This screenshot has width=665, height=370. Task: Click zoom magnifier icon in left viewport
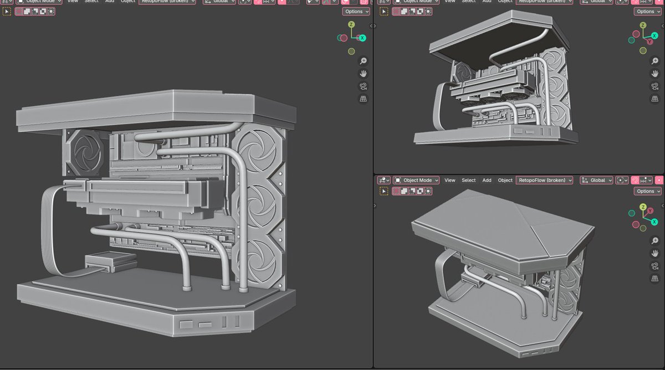click(x=364, y=61)
